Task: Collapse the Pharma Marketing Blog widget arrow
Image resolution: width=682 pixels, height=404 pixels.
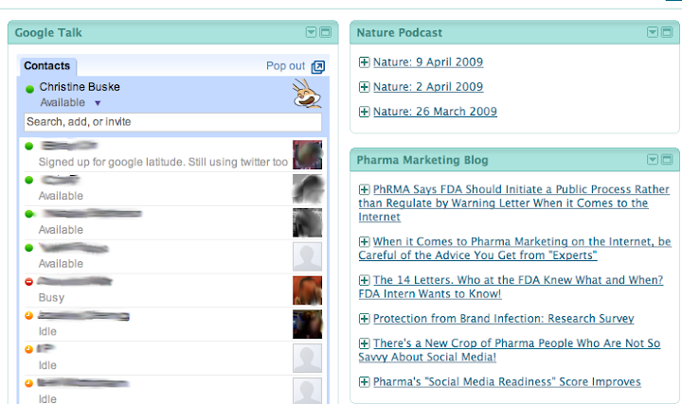Action: 652,159
